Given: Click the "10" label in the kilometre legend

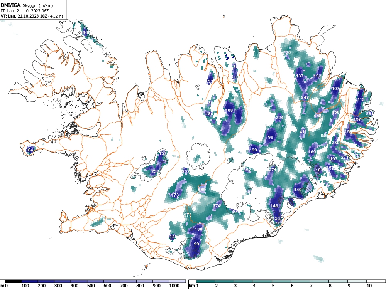Looking at the screenshot, I should tap(369, 286).
